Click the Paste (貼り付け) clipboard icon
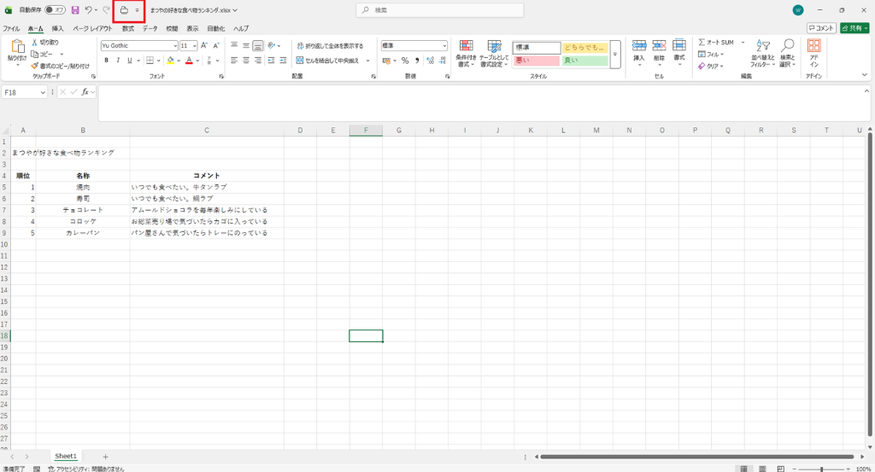Viewport: 875px width, 472px height. [17, 48]
